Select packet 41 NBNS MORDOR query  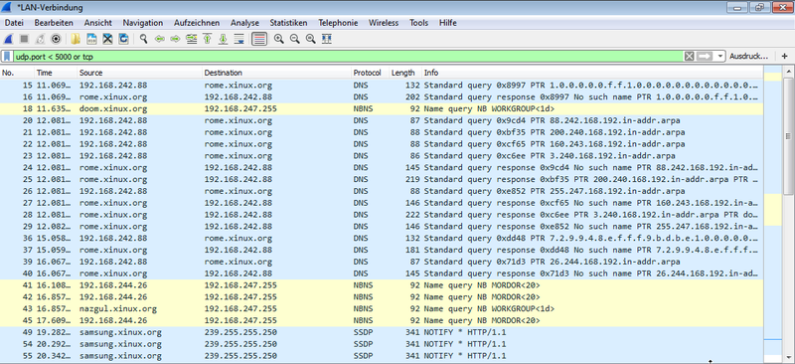tap(381, 285)
